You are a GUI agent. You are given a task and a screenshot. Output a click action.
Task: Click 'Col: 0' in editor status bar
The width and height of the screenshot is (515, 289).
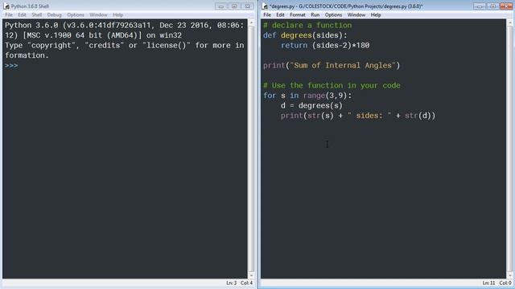tap(505, 283)
